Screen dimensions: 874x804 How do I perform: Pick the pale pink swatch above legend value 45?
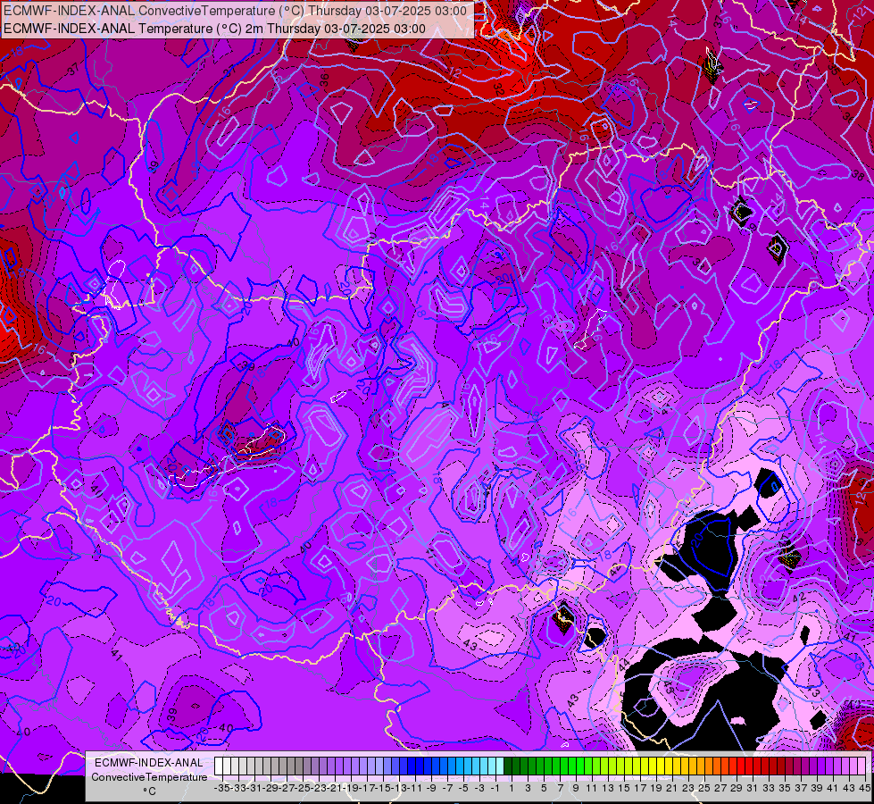coord(862,766)
